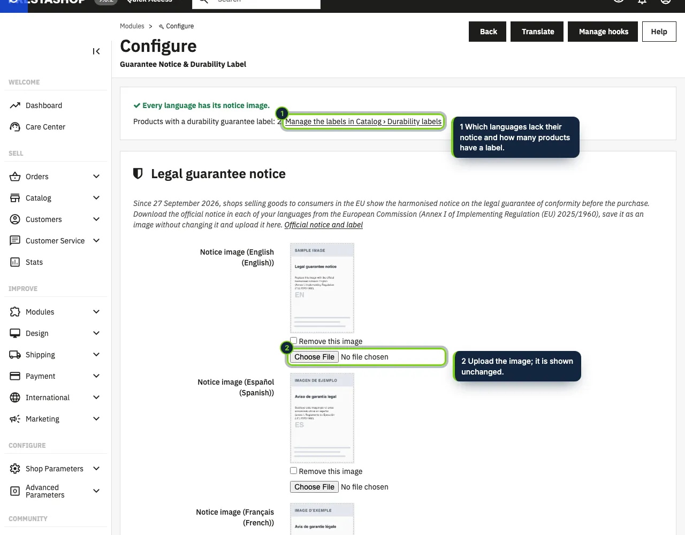Tick Remove this image for Spanish notice

click(294, 471)
